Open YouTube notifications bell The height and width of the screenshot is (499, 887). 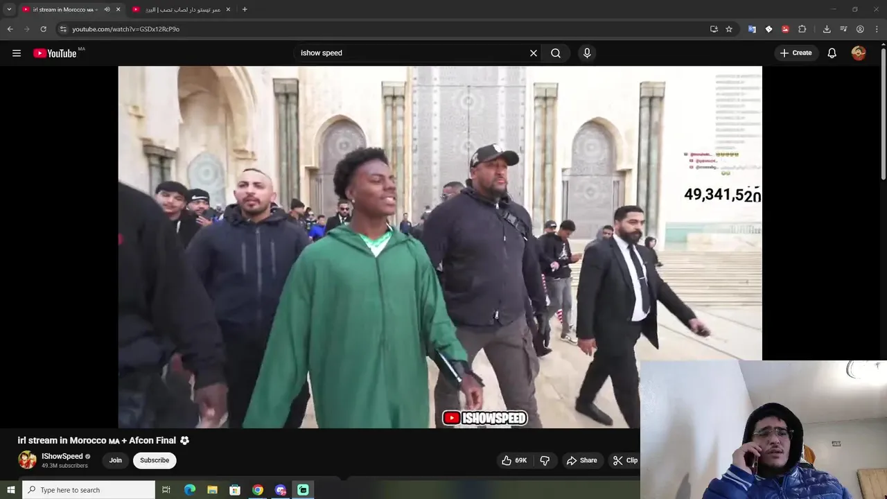pos(832,53)
